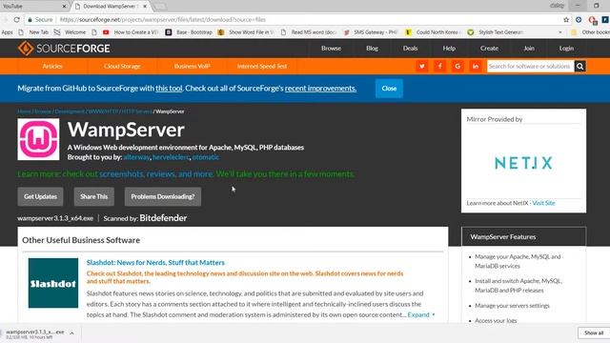Open the wampserver exe download item
Viewport: 610px width, 343px height.
35,333
